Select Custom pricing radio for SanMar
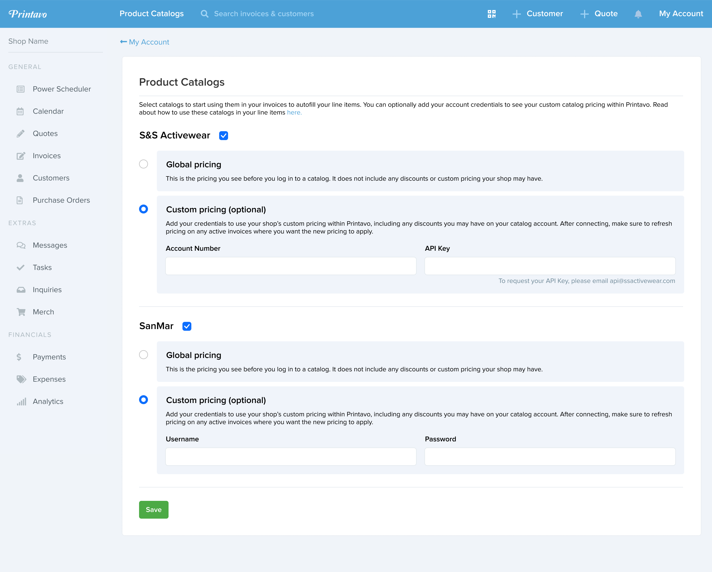 pyautogui.click(x=143, y=400)
